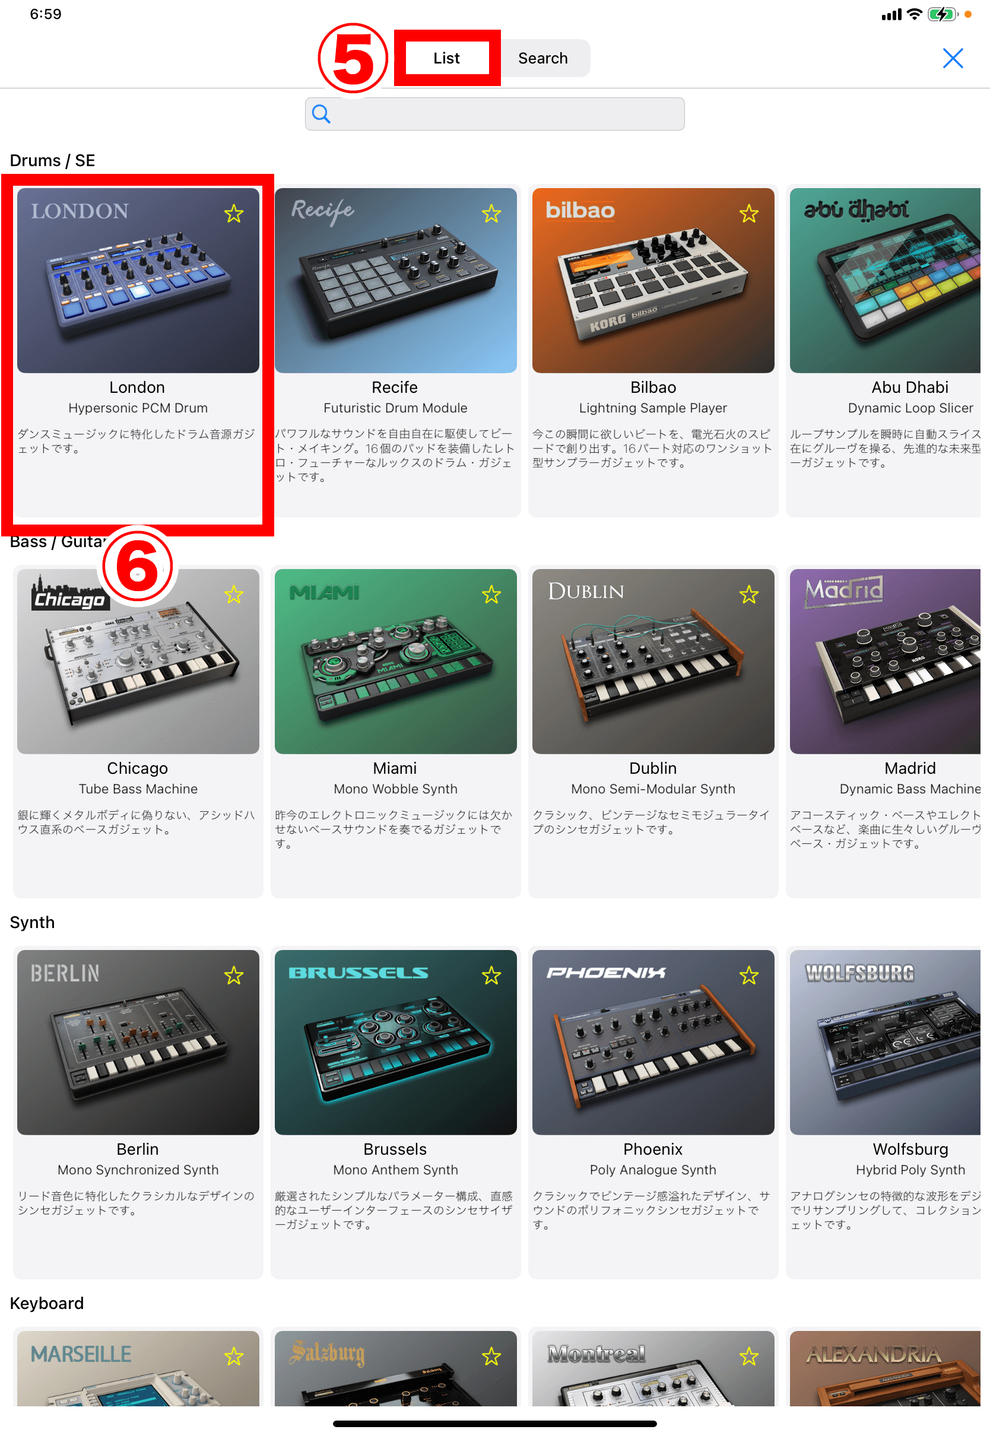Star the Montreal keyboard gadget
This screenshot has width=990, height=1436.
(x=748, y=1356)
